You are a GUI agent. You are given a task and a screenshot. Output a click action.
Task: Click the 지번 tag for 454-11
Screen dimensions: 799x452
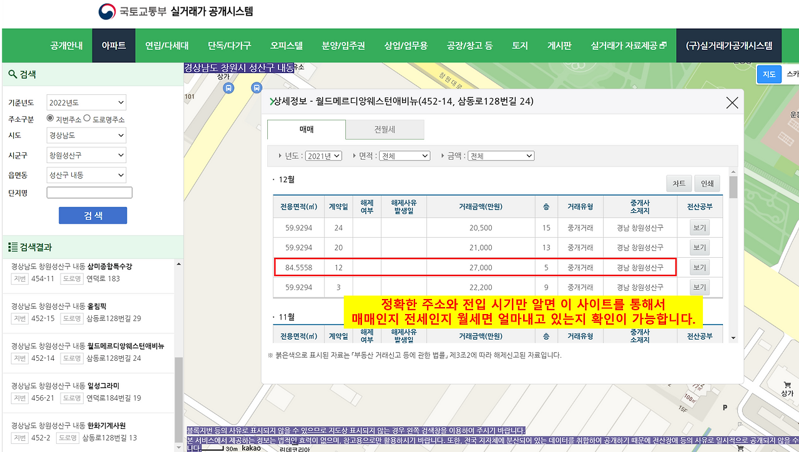coord(20,278)
